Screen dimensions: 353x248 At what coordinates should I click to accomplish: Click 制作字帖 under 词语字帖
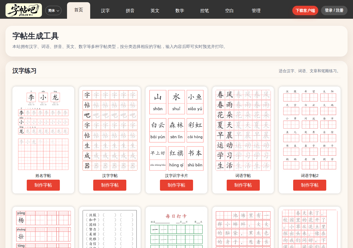(x=243, y=185)
